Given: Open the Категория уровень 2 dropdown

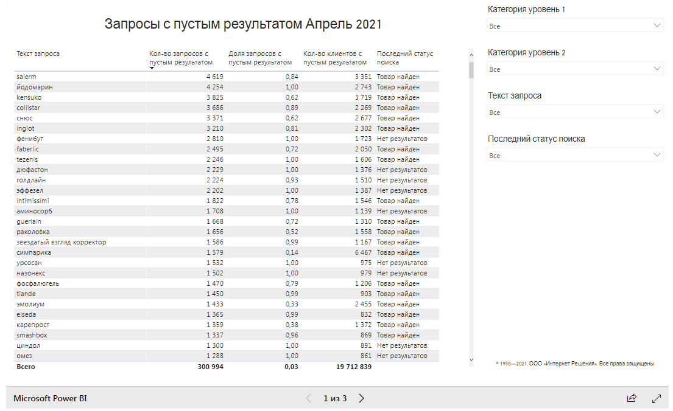Looking at the screenshot, I should tap(575, 69).
